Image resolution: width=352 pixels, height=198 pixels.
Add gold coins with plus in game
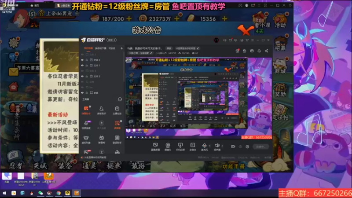177,18
